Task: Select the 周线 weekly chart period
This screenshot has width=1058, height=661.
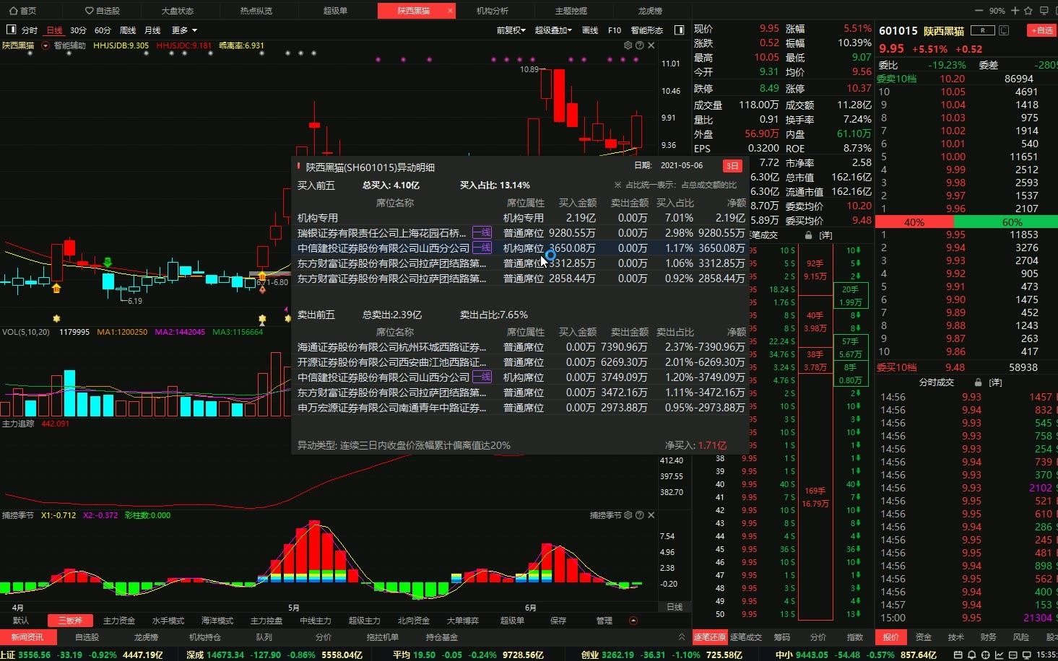Action: [128, 30]
